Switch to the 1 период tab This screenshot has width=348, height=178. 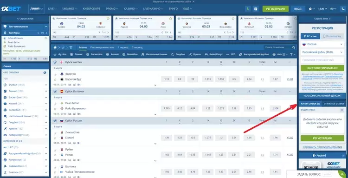click(x=123, y=47)
